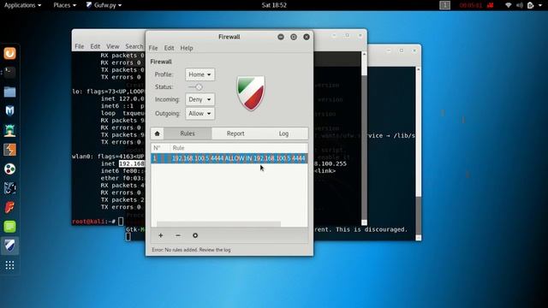Screen dimensions: 548x308
Task: Click the rules list horizontal scrollbar
Action: point(218,223)
